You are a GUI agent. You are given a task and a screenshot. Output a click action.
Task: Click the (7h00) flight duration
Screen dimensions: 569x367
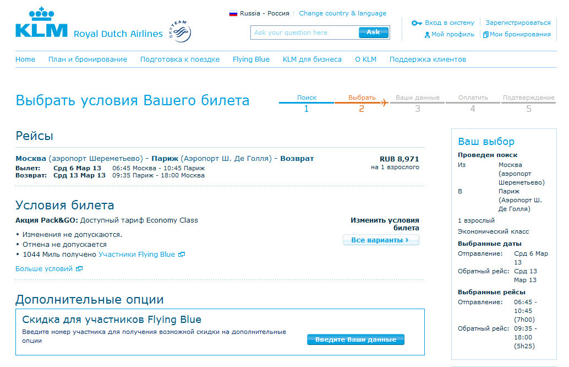click(x=524, y=320)
